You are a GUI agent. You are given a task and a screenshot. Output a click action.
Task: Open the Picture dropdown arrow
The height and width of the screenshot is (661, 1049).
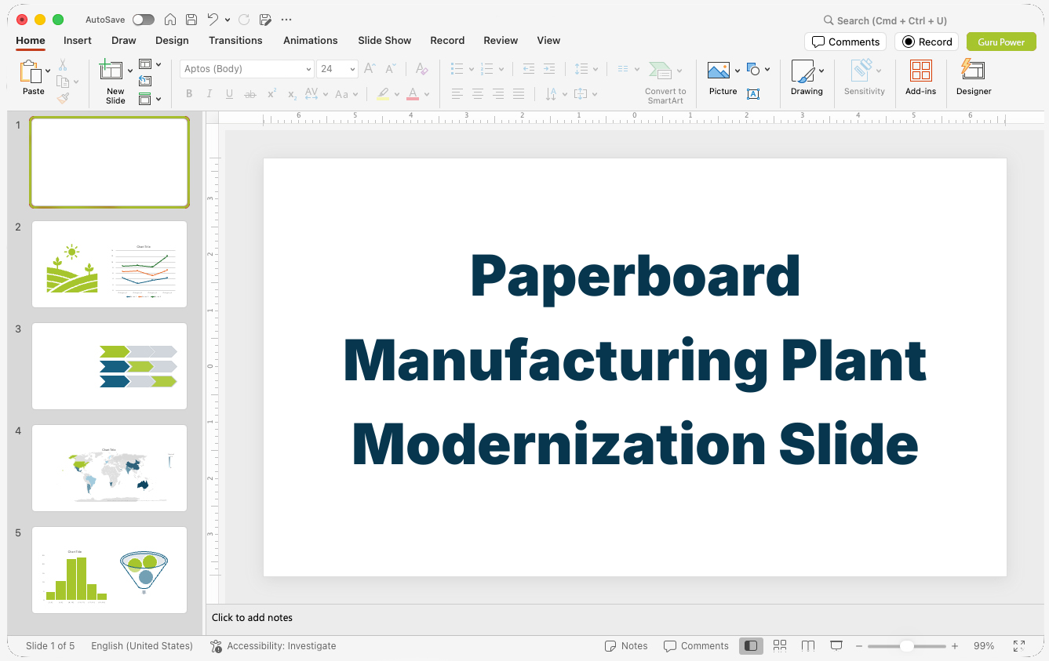click(x=738, y=71)
